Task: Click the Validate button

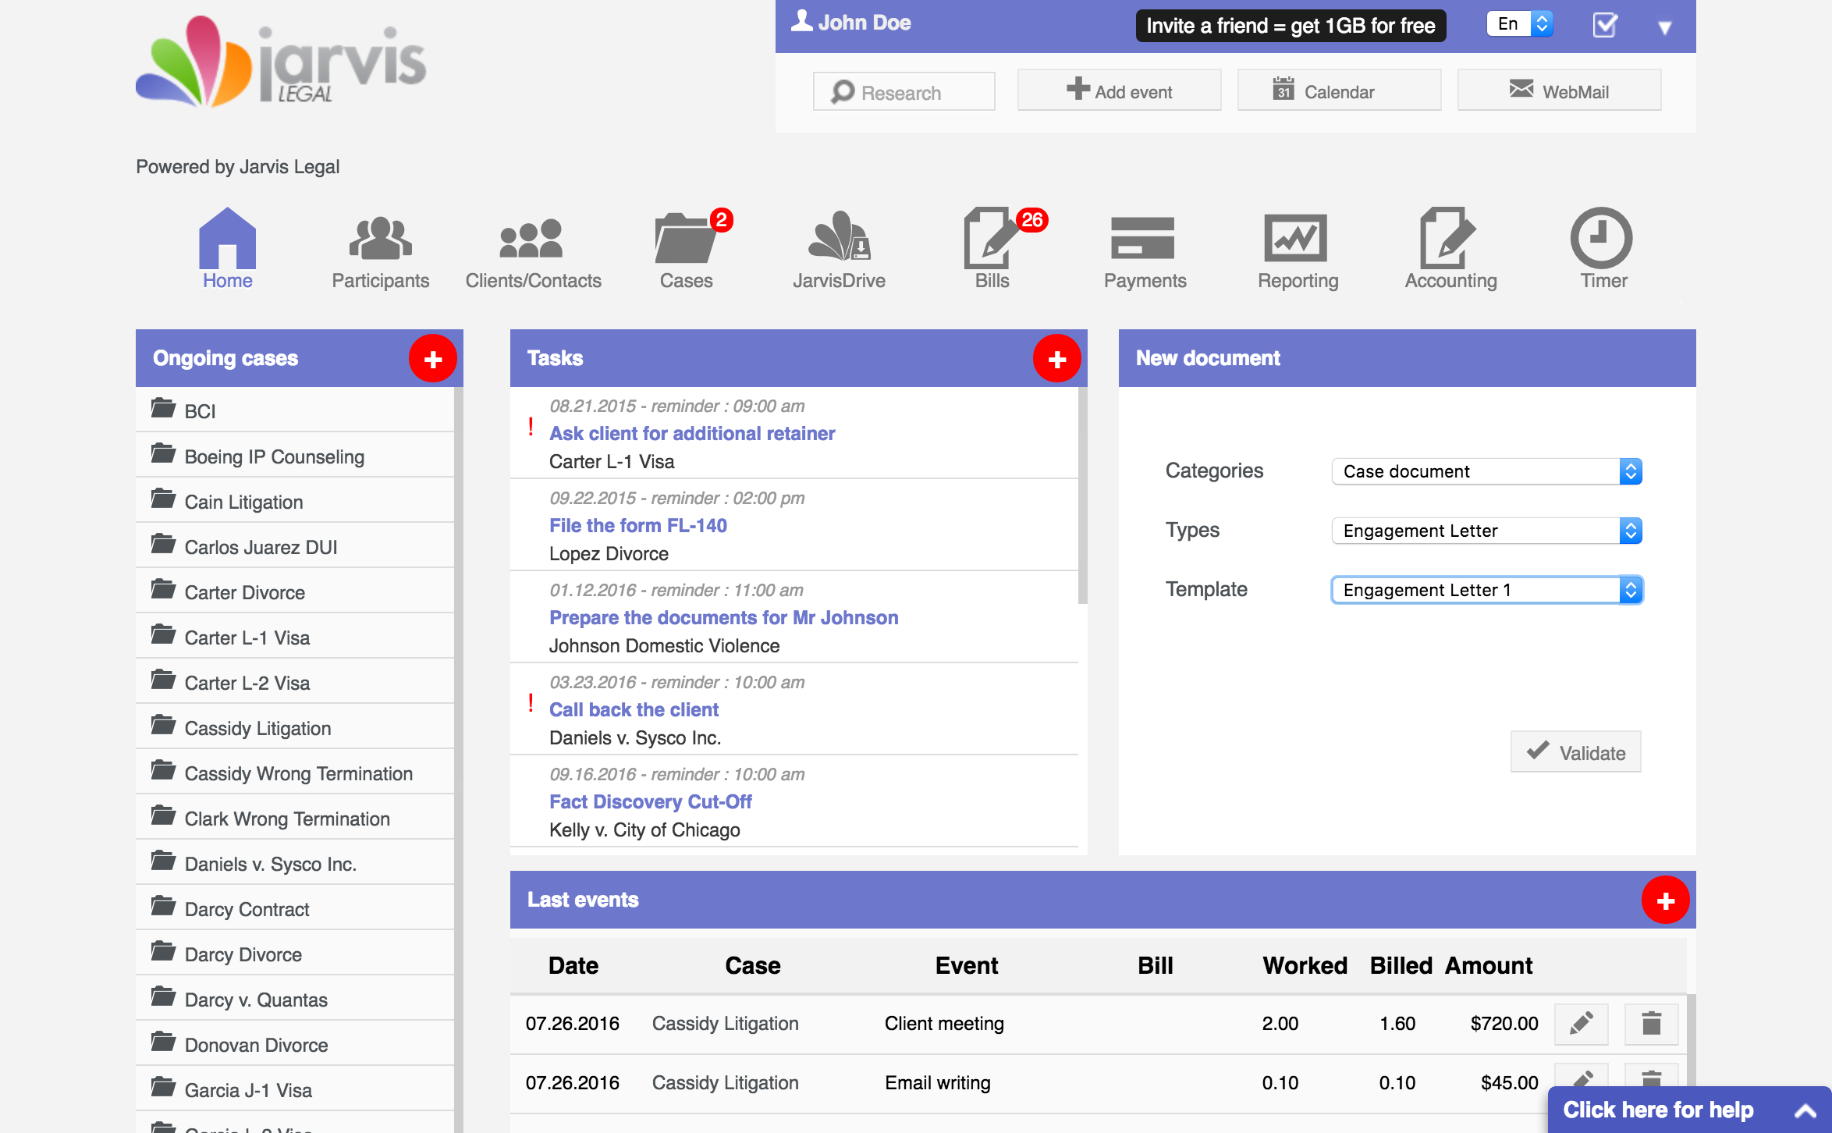Action: click(1575, 751)
